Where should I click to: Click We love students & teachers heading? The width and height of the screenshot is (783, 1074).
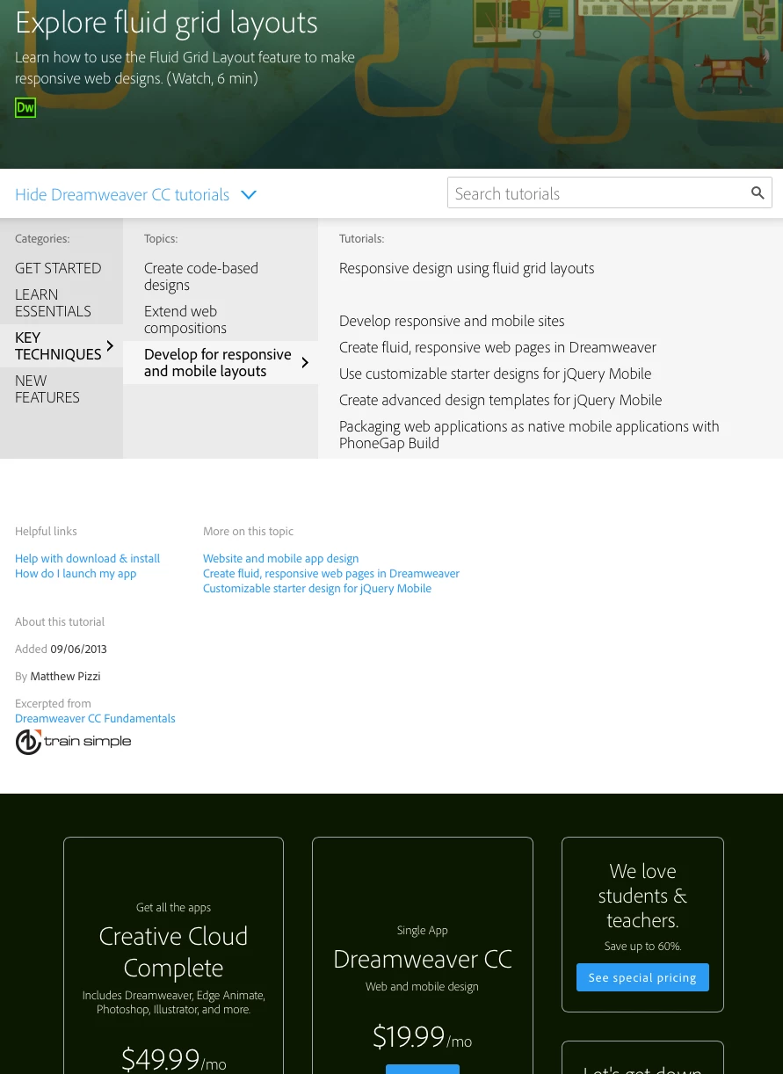[642, 896]
